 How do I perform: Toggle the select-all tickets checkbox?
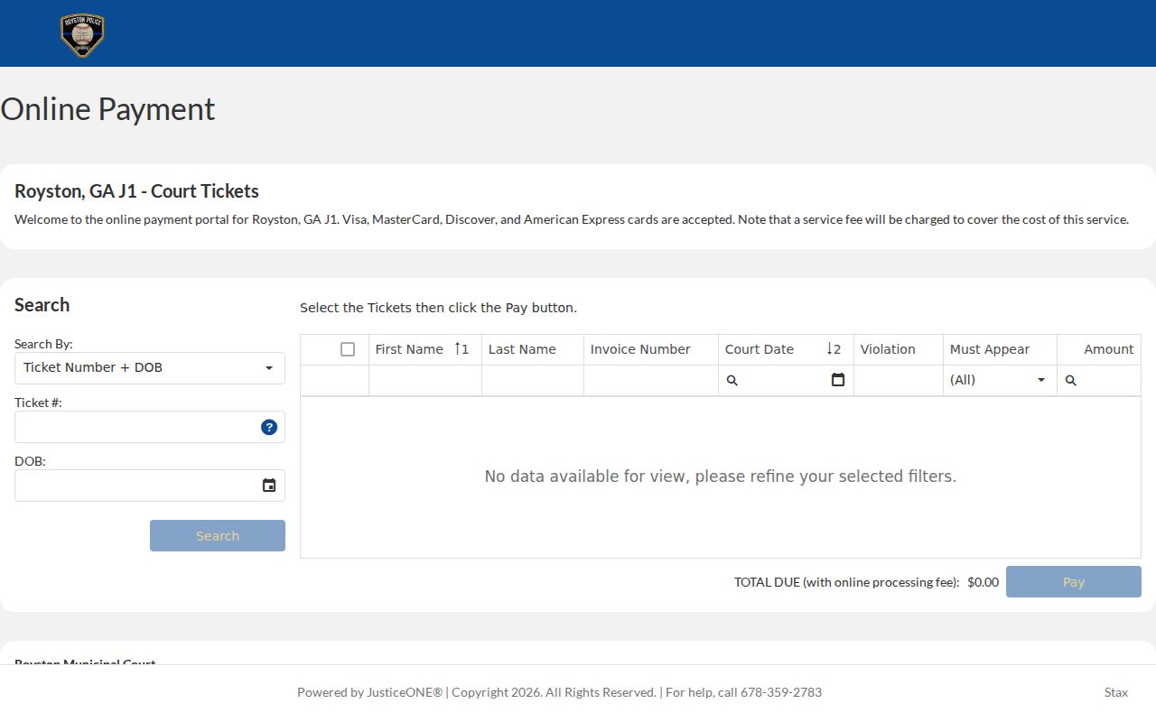348,349
